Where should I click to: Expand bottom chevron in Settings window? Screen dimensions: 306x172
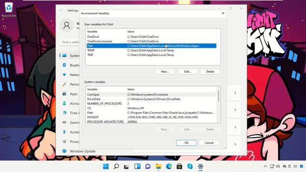click(x=235, y=144)
